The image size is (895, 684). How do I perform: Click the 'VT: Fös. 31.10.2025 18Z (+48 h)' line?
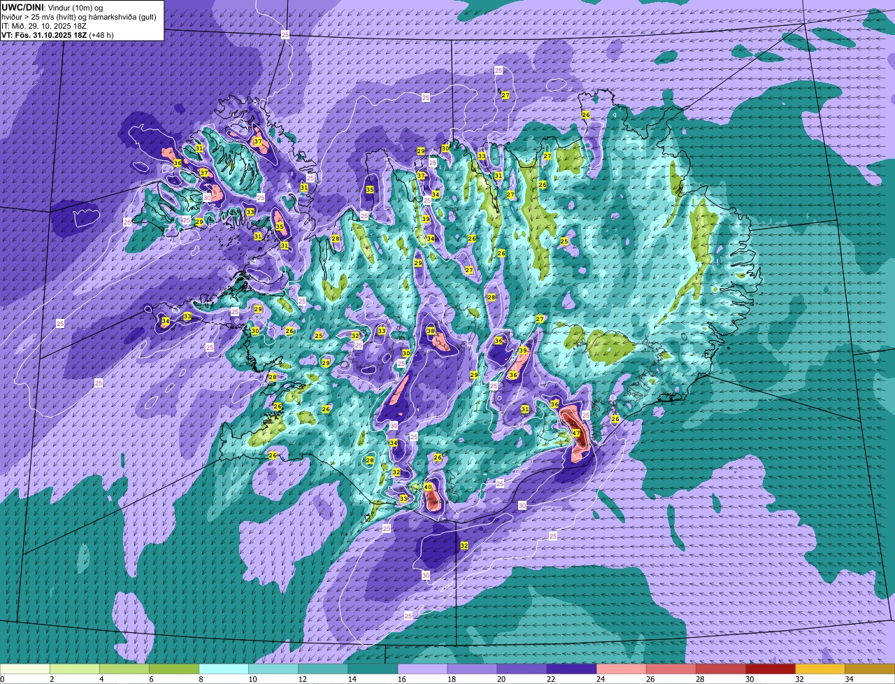pyautogui.click(x=57, y=35)
